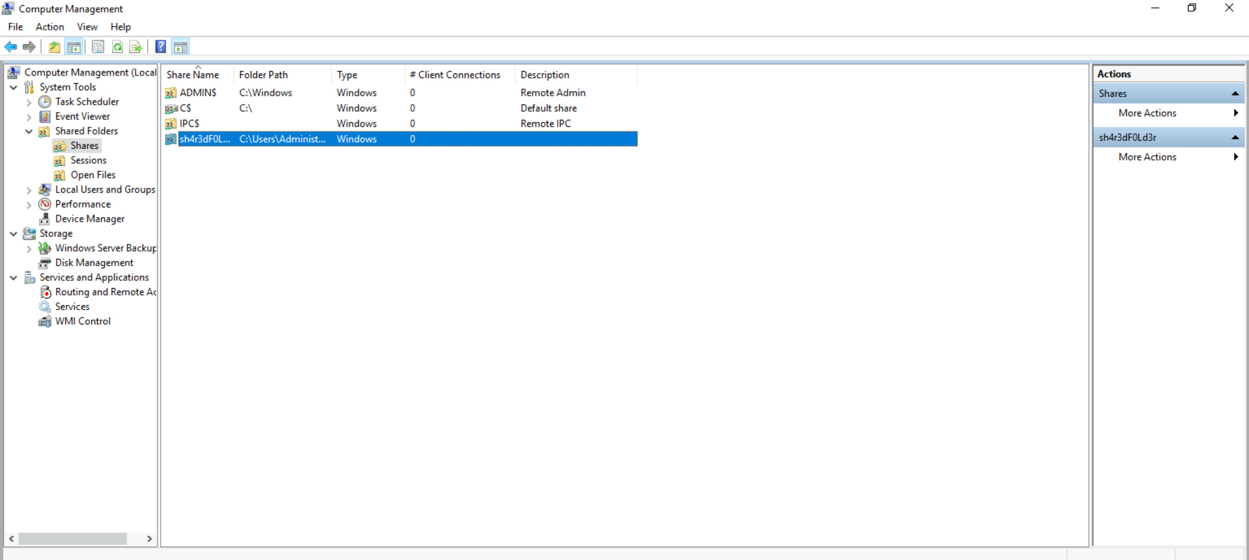Toggle Show/Hide Action Pane toolbar button
The width and height of the screenshot is (1249, 560).
pyautogui.click(x=180, y=47)
